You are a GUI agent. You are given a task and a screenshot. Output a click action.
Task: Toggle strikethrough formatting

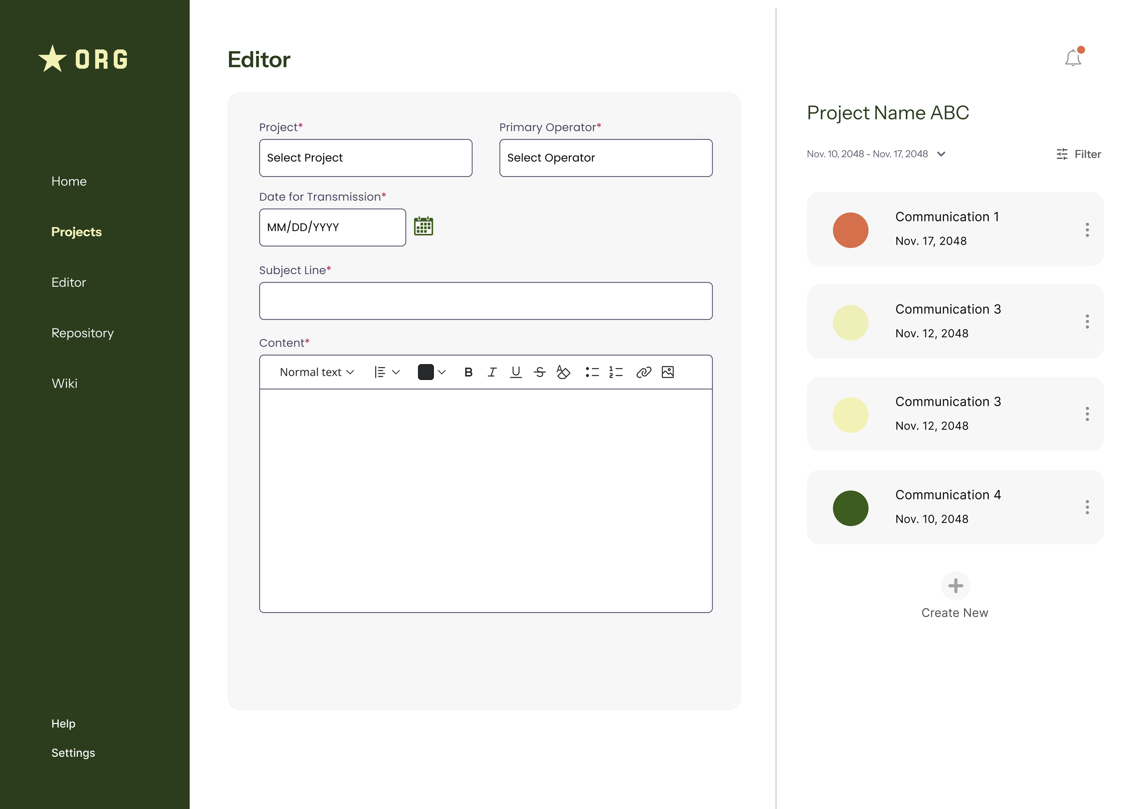point(539,372)
